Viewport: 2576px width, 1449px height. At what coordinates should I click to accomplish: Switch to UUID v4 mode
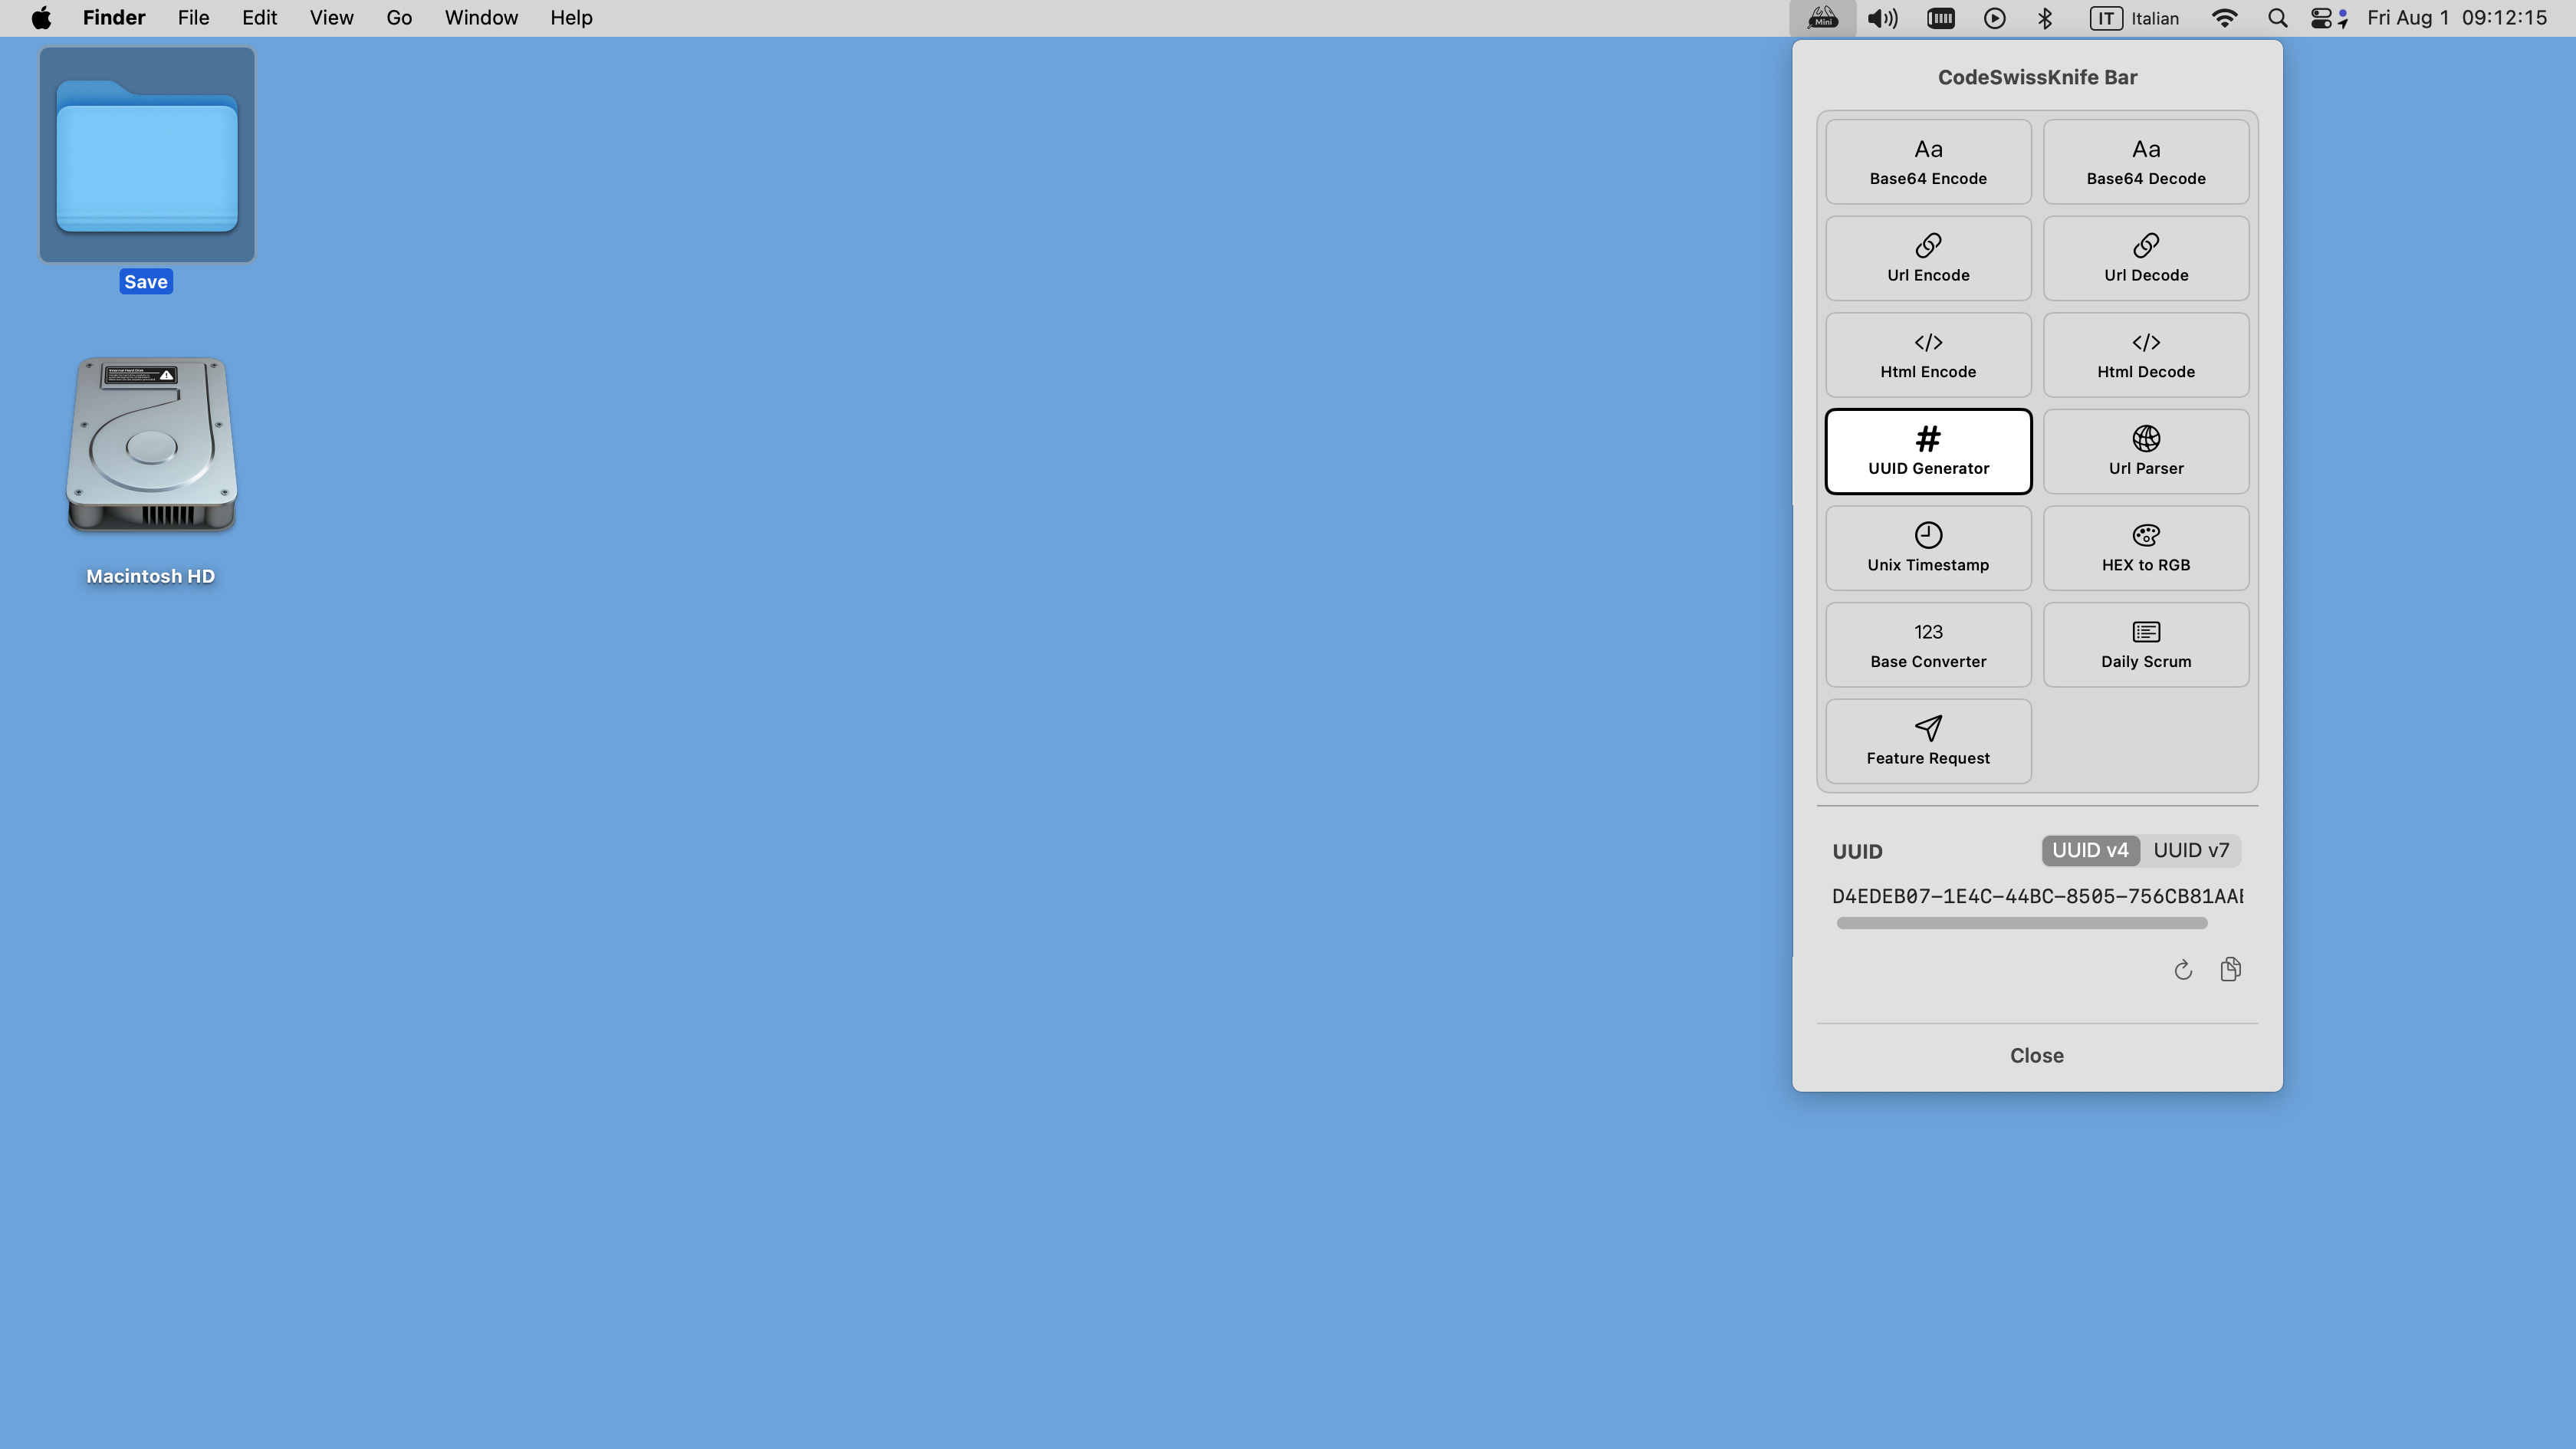pos(2090,851)
